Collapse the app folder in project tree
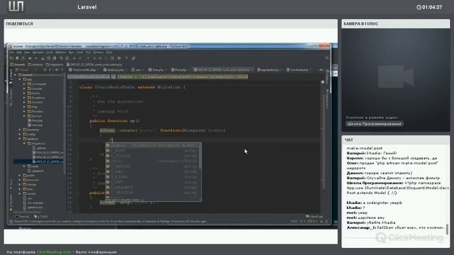This screenshot has width=454, height=255. click(x=20, y=79)
